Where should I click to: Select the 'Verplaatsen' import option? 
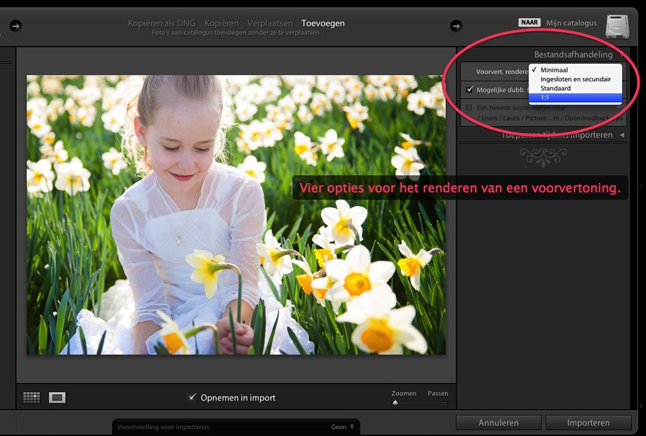(x=270, y=23)
